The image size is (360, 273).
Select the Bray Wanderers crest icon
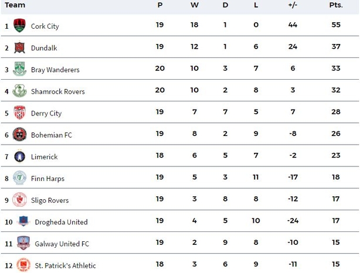pos(19,69)
